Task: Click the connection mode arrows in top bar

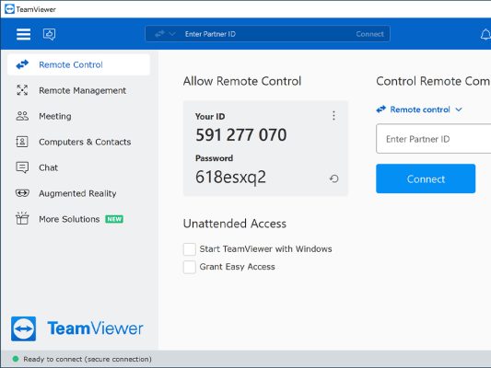Action: 159,34
